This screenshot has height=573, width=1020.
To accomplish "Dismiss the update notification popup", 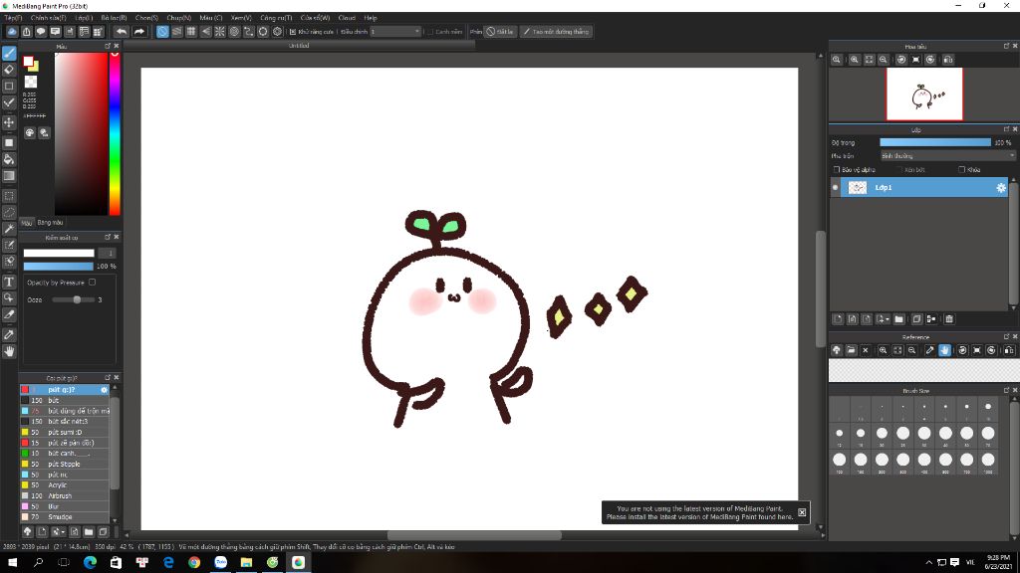I will point(802,512).
